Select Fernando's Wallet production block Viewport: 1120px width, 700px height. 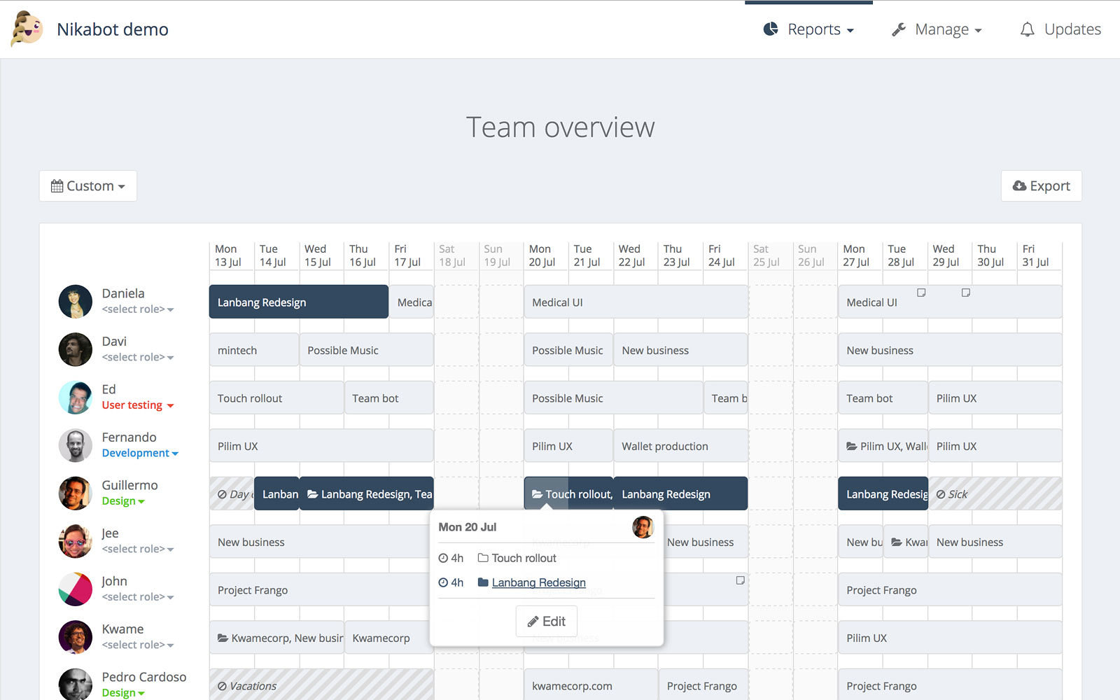coord(680,446)
